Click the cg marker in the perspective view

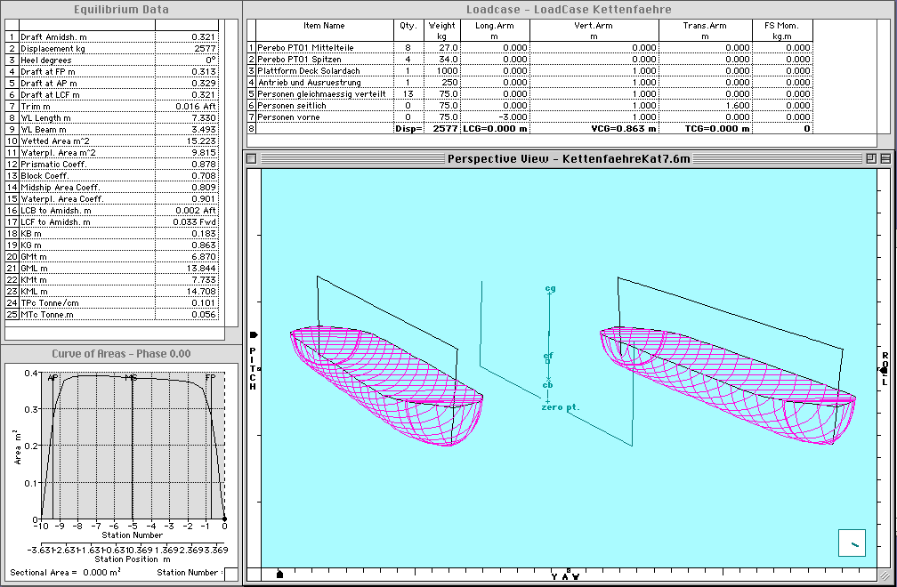coord(550,289)
